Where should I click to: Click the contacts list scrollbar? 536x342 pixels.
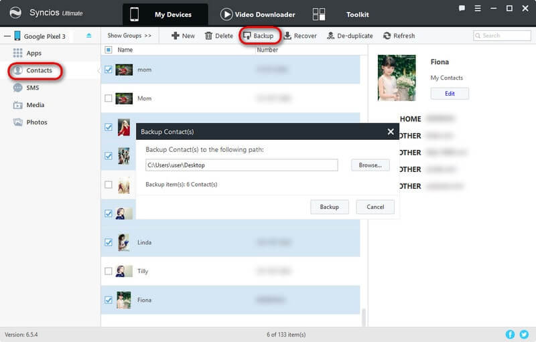[364, 317]
